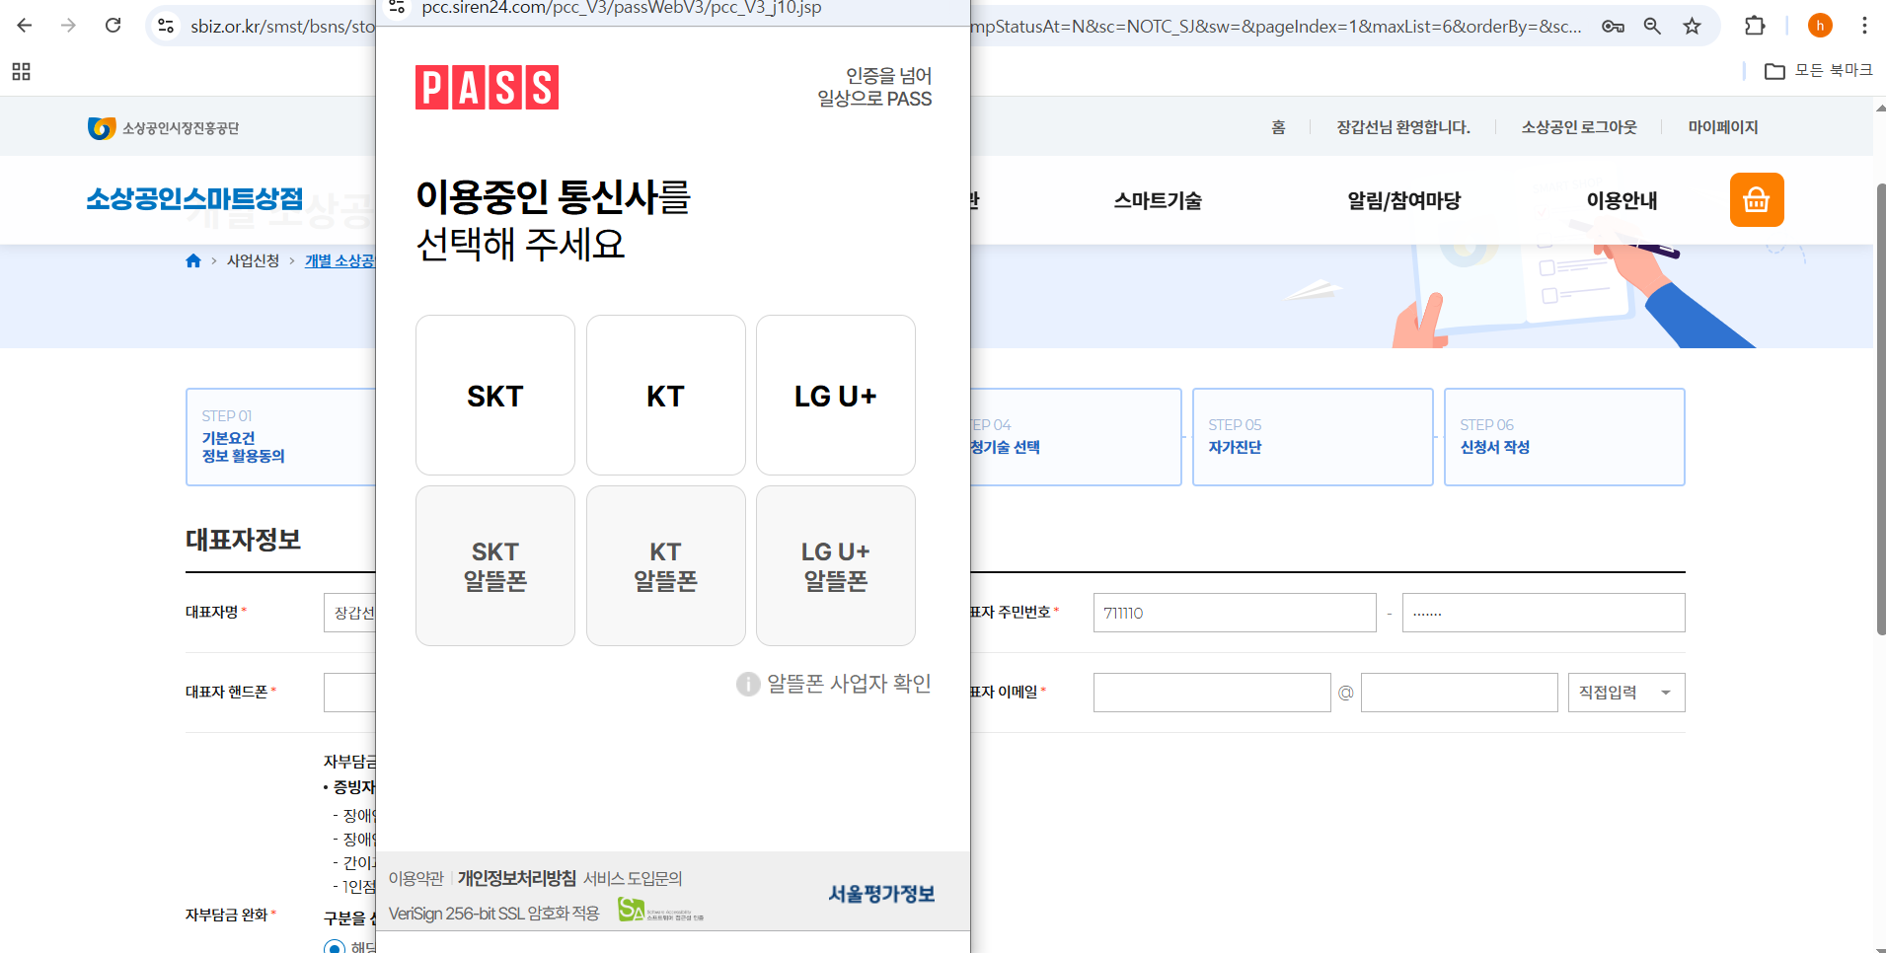Click the masked resident number back field

click(x=1544, y=613)
